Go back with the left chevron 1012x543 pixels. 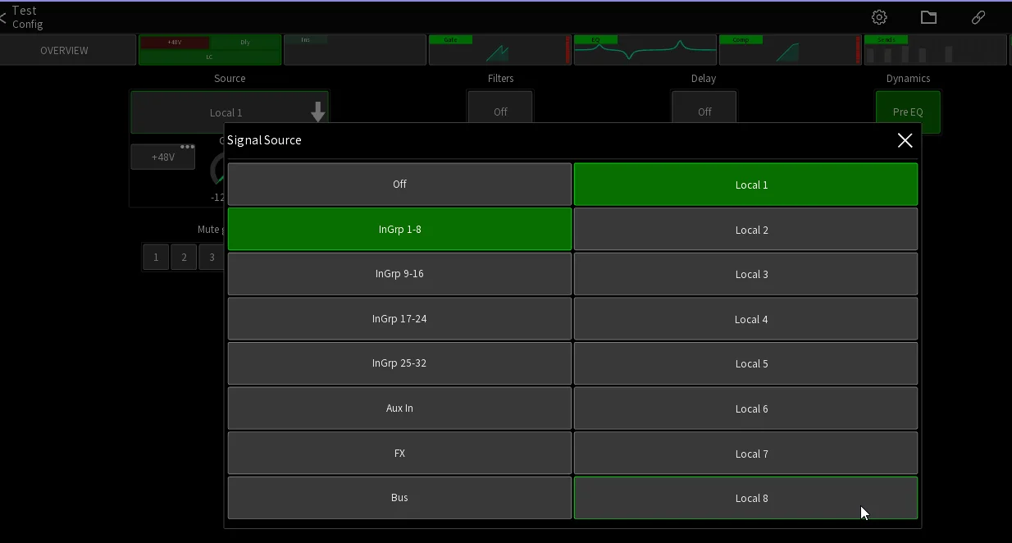pos(3,17)
